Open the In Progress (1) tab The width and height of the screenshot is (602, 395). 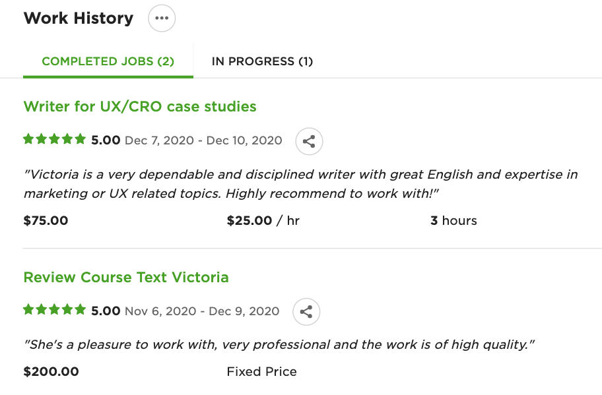262,61
